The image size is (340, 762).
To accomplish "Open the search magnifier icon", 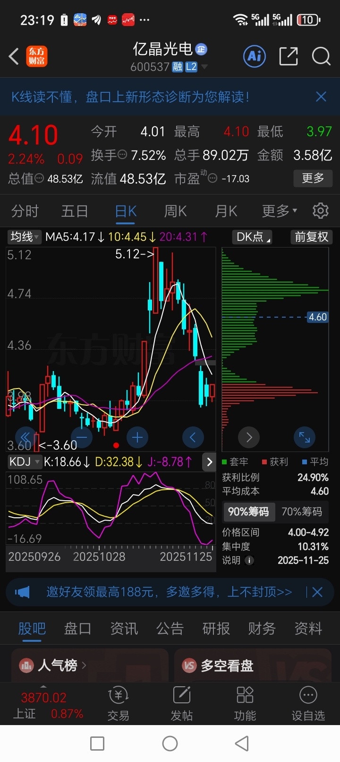I will (x=321, y=56).
